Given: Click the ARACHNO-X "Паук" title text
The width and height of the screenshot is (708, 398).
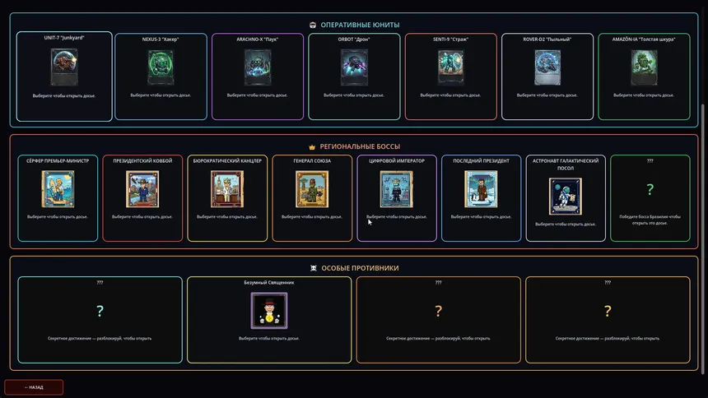Looking at the screenshot, I should [x=258, y=39].
